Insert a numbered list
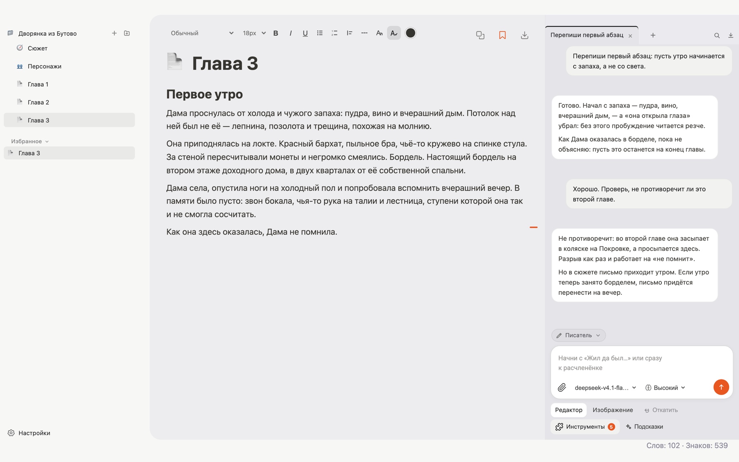The width and height of the screenshot is (739, 462). click(x=335, y=33)
